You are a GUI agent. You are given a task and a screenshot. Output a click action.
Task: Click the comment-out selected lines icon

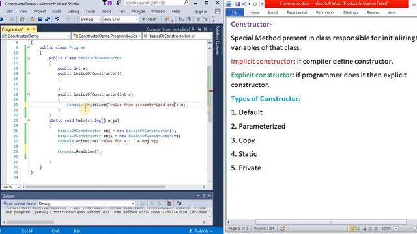click(x=198, y=19)
